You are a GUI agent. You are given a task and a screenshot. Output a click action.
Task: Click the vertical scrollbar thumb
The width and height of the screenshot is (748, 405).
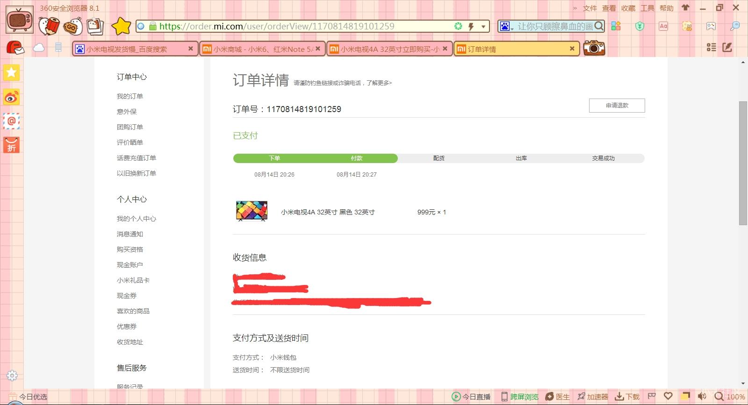(743, 163)
